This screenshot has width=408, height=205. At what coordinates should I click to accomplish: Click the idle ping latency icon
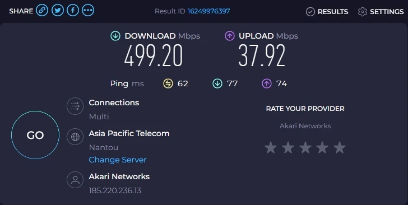[168, 83]
